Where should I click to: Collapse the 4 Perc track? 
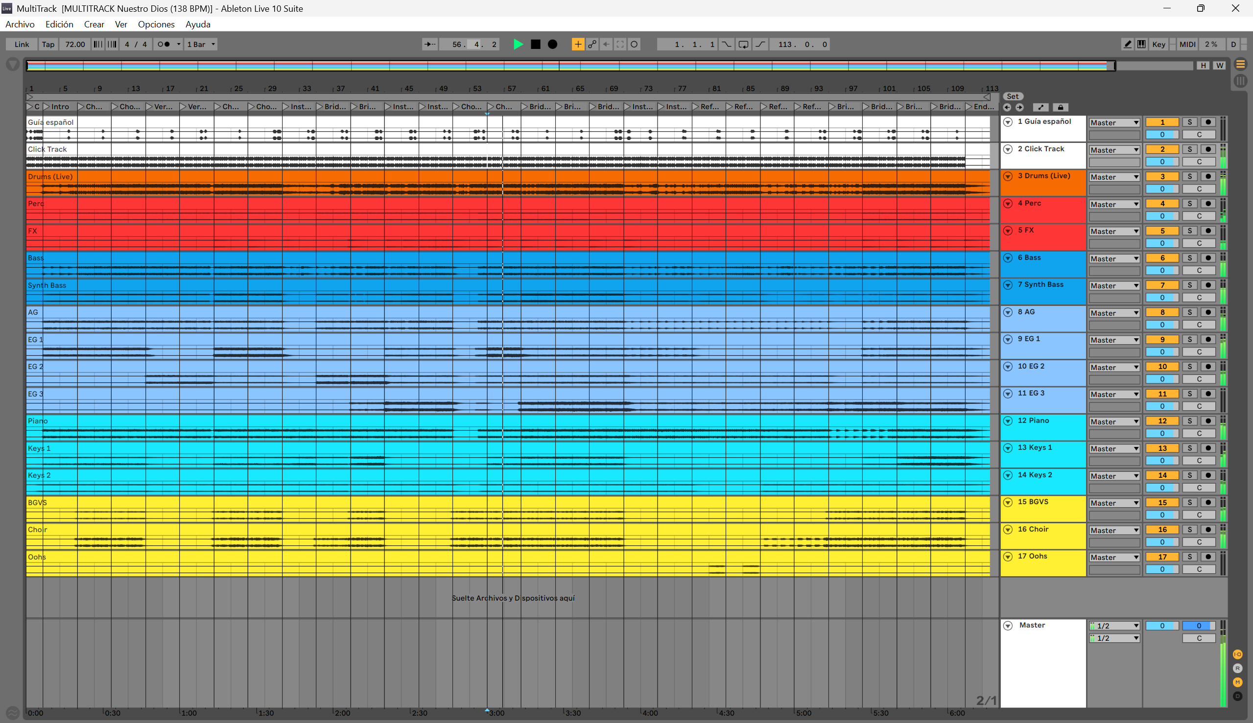click(1008, 204)
